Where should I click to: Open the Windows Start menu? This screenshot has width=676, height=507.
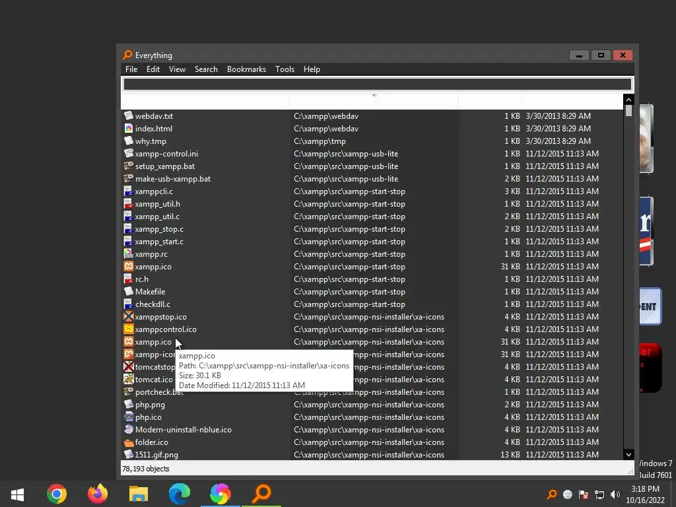click(17, 494)
